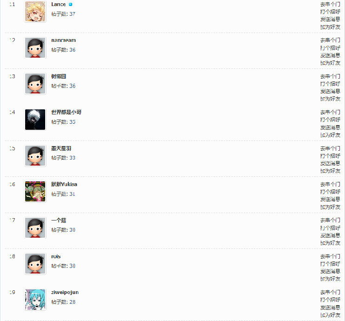Open the default avatar of 一个菇
Screen dimensions: 345x321
tap(35, 227)
